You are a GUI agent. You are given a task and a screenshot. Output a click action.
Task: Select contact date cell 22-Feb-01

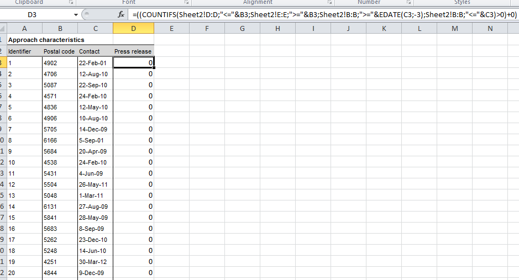click(x=95, y=63)
